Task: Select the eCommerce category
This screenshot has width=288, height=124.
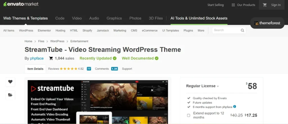Action: click(150, 31)
